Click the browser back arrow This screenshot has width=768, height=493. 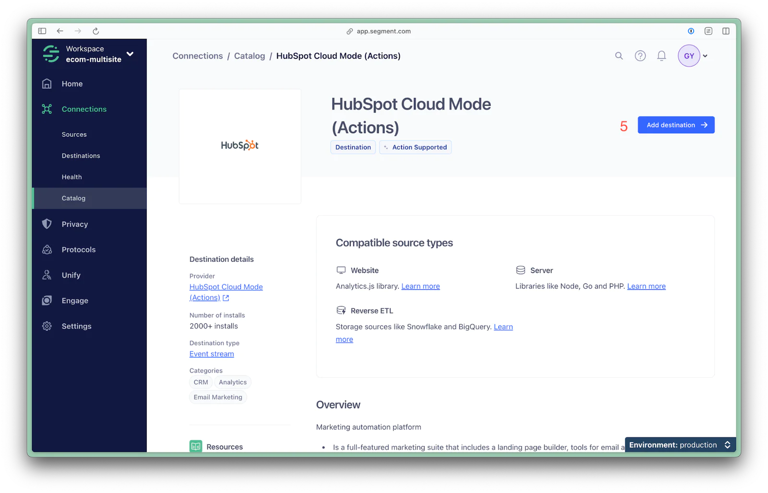(60, 31)
